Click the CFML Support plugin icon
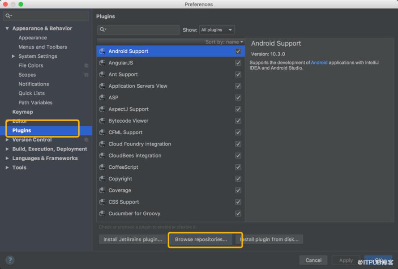The height and width of the screenshot is (269, 398). click(x=102, y=132)
